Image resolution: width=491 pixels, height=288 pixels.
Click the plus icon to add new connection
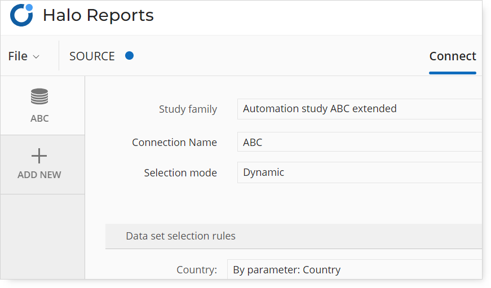click(x=39, y=156)
